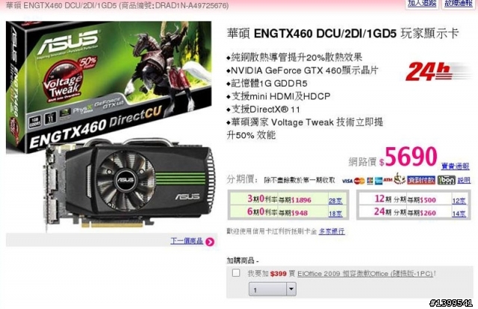Open the 18家 banks link for 6-period plan
Screen dimensions: 478x309
pyautogui.click(x=335, y=213)
